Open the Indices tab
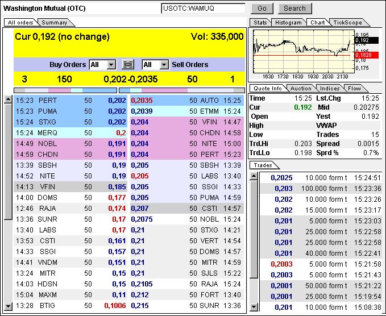This screenshot has width=386, height=316. pyautogui.click(x=330, y=88)
